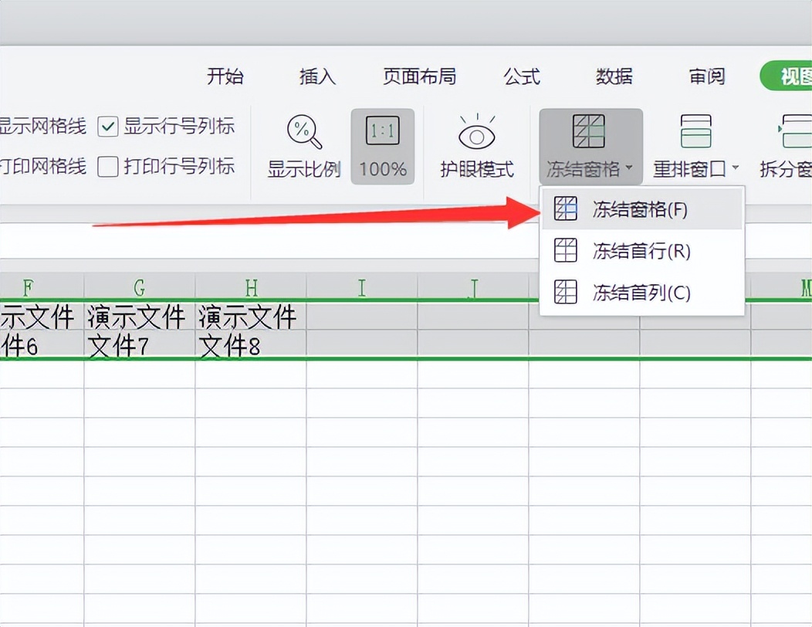This screenshot has height=627, width=812.
Task: Click the 100% zoom 1:1 icon
Action: pyautogui.click(x=383, y=130)
